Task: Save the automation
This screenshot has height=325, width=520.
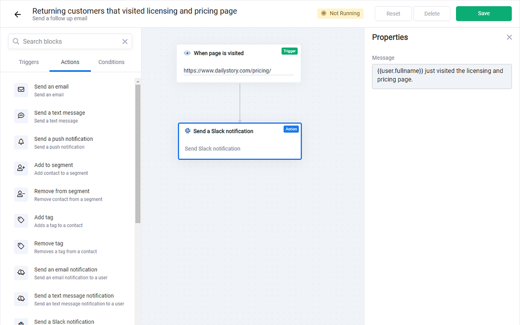Action: (x=484, y=14)
